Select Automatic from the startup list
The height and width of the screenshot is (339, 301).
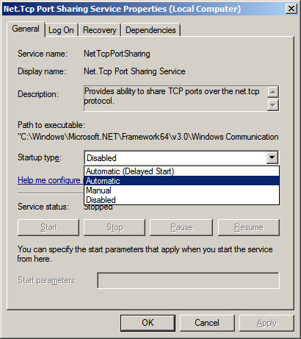click(x=181, y=181)
